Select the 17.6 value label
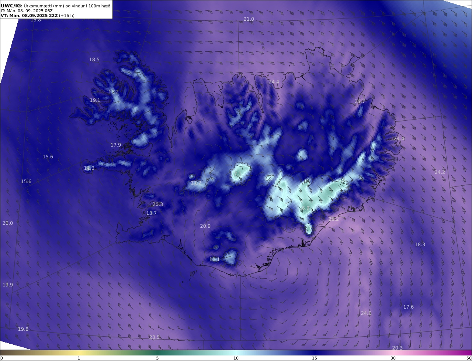Viewport: 472px width, 361px height. (409, 307)
